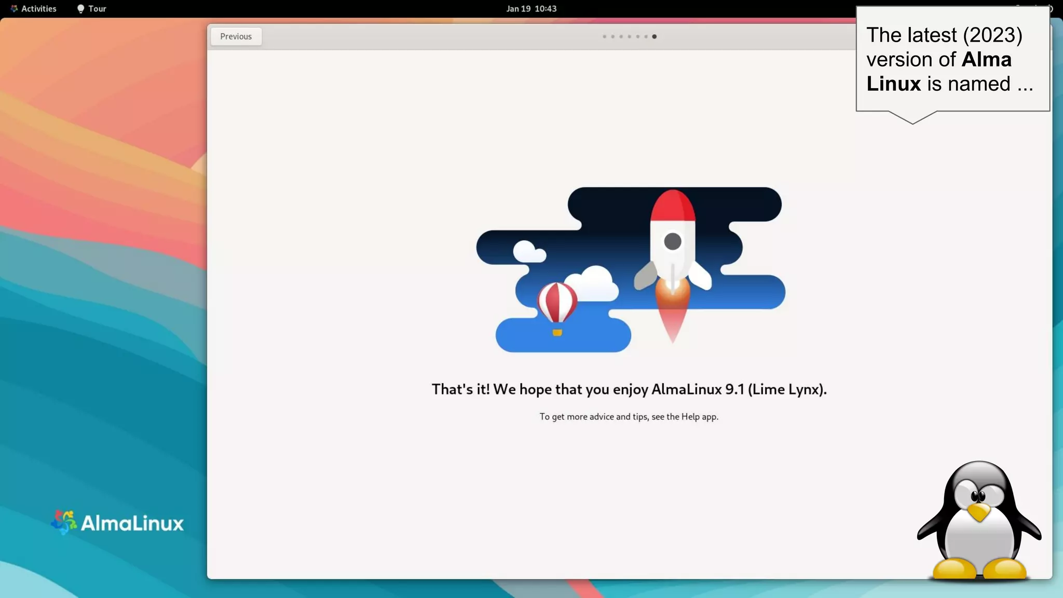
Task: Jump to the third page indicator dot
Action: point(621,37)
